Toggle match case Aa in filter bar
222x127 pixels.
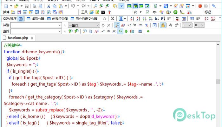pos(123,25)
